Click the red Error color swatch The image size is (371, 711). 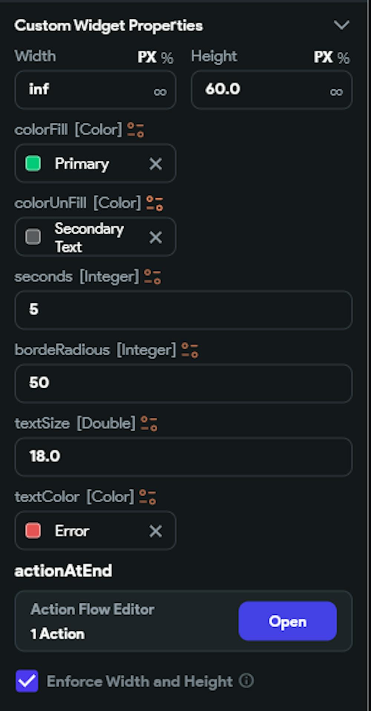pos(33,531)
